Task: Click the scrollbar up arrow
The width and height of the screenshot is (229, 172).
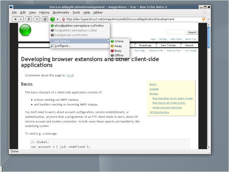Action: [209, 25]
